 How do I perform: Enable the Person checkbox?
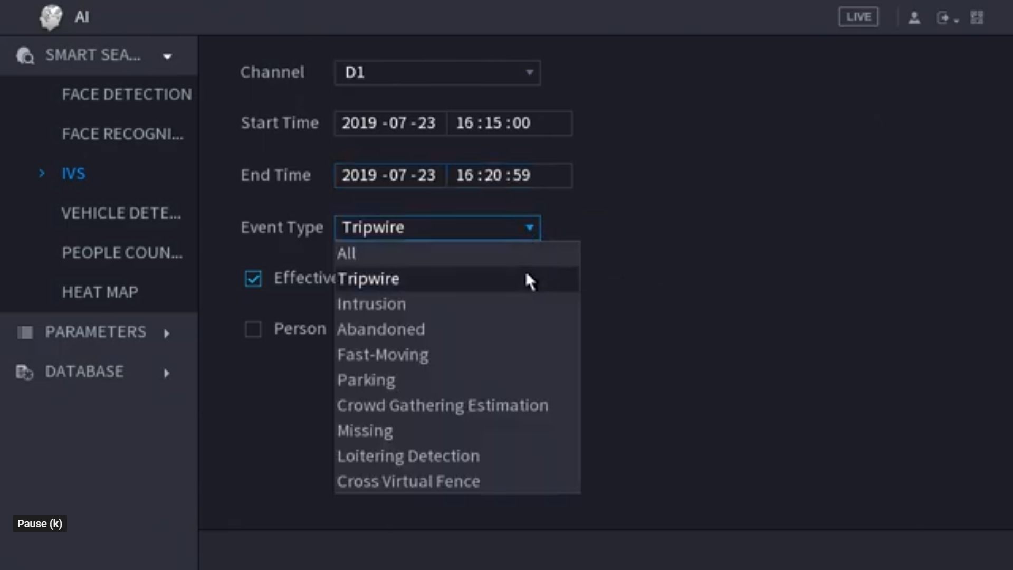point(253,329)
